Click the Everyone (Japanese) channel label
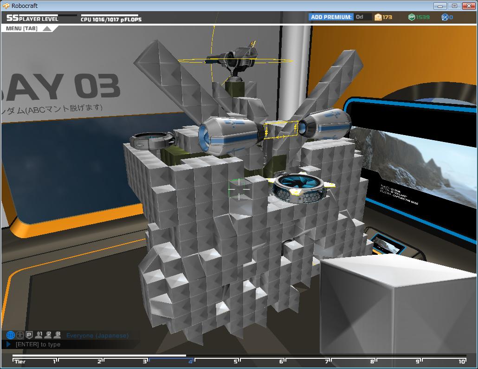This screenshot has height=369, width=478. pos(97,336)
